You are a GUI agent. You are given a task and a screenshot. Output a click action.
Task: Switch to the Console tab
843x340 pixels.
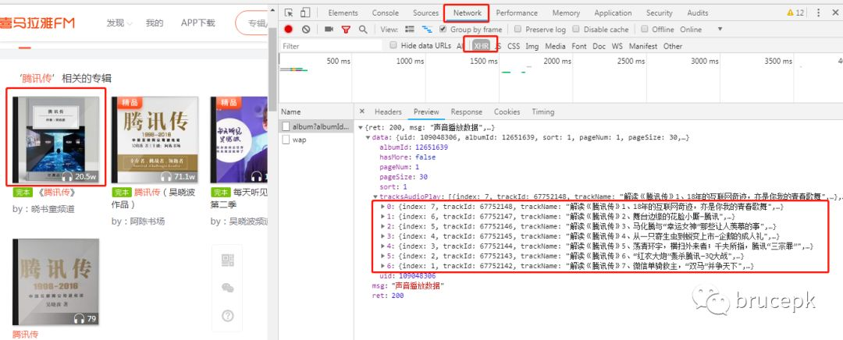[386, 13]
